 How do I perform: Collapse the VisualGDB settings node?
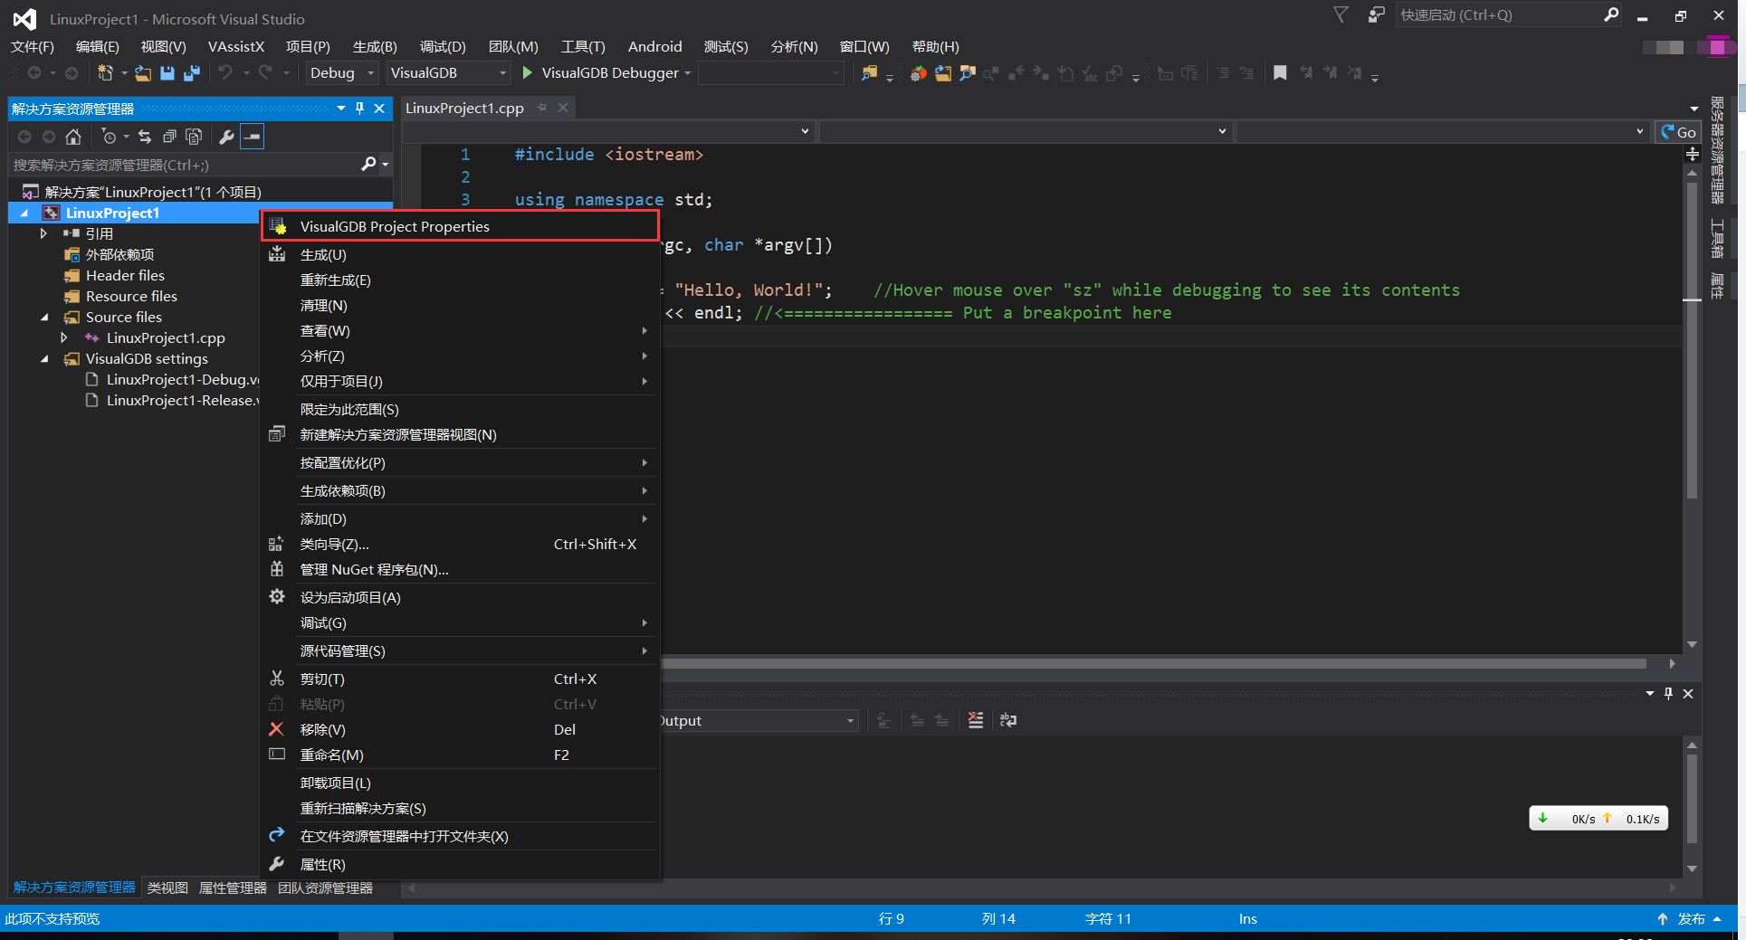pyautogui.click(x=44, y=358)
